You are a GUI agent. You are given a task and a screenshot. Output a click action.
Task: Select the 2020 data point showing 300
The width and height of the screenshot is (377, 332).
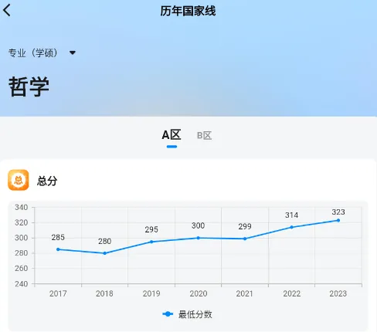click(x=198, y=238)
